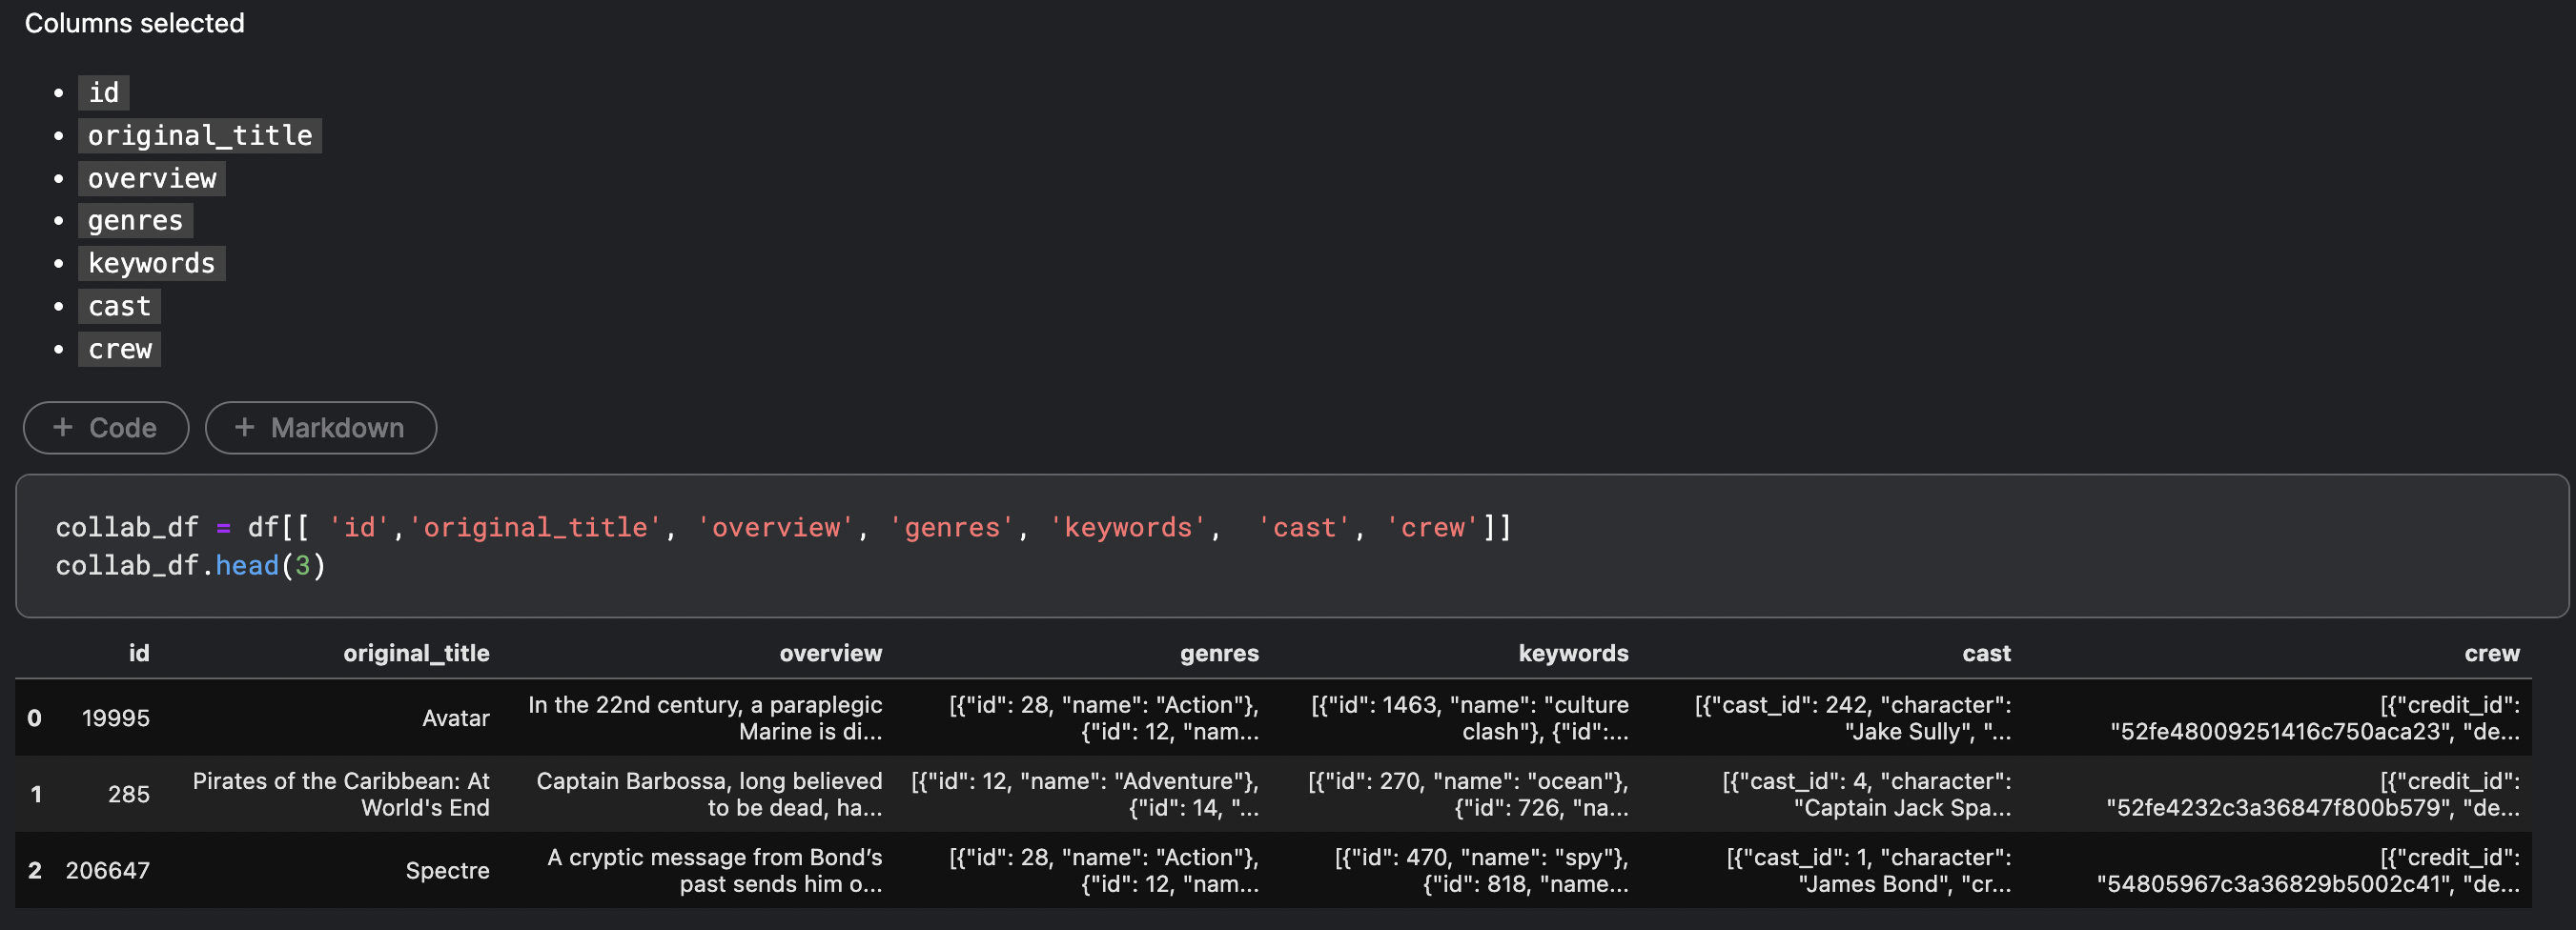
Task: Select the 'crew' column header
Action: 2492,653
